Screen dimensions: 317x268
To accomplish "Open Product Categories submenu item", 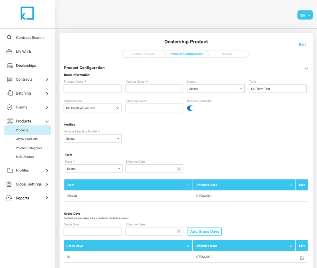I will 29,148.
